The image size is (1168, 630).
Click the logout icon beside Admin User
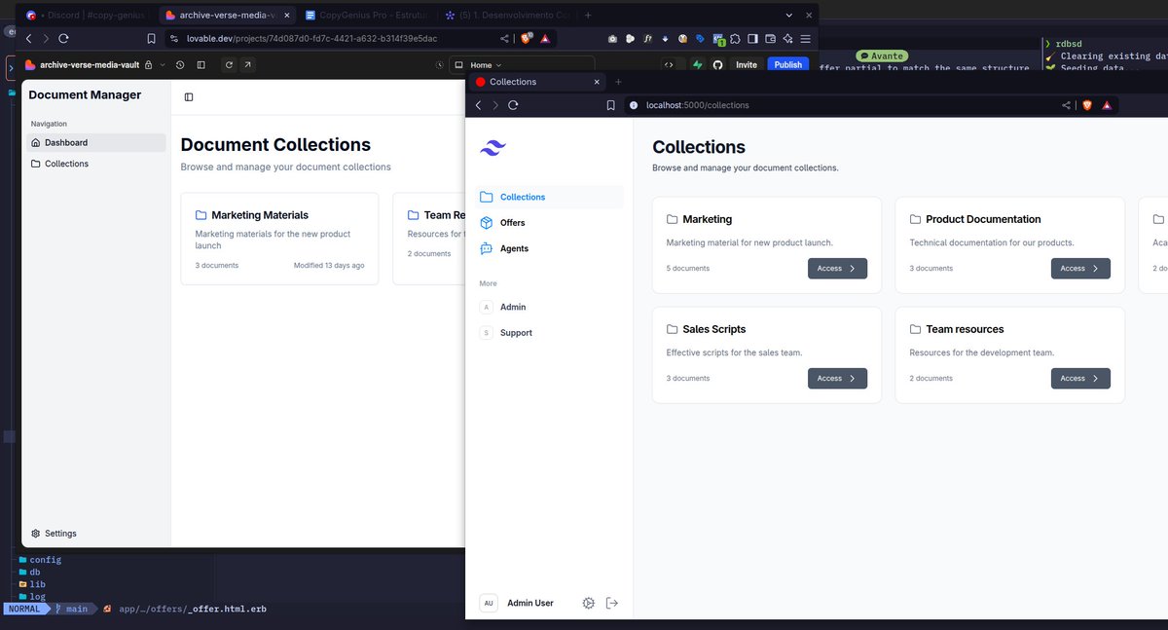click(x=612, y=603)
